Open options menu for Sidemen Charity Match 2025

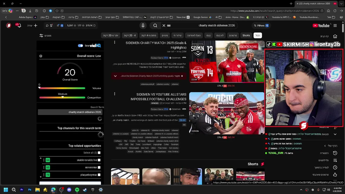pyautogui.click(x=115, y=42)
